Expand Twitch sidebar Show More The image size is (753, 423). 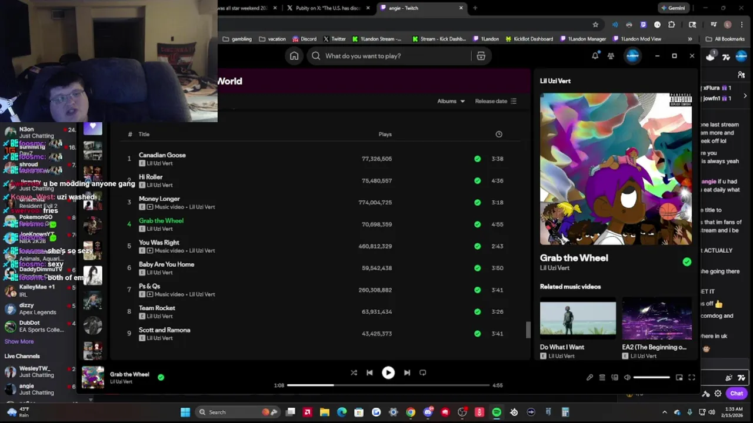tap(19, 341)
